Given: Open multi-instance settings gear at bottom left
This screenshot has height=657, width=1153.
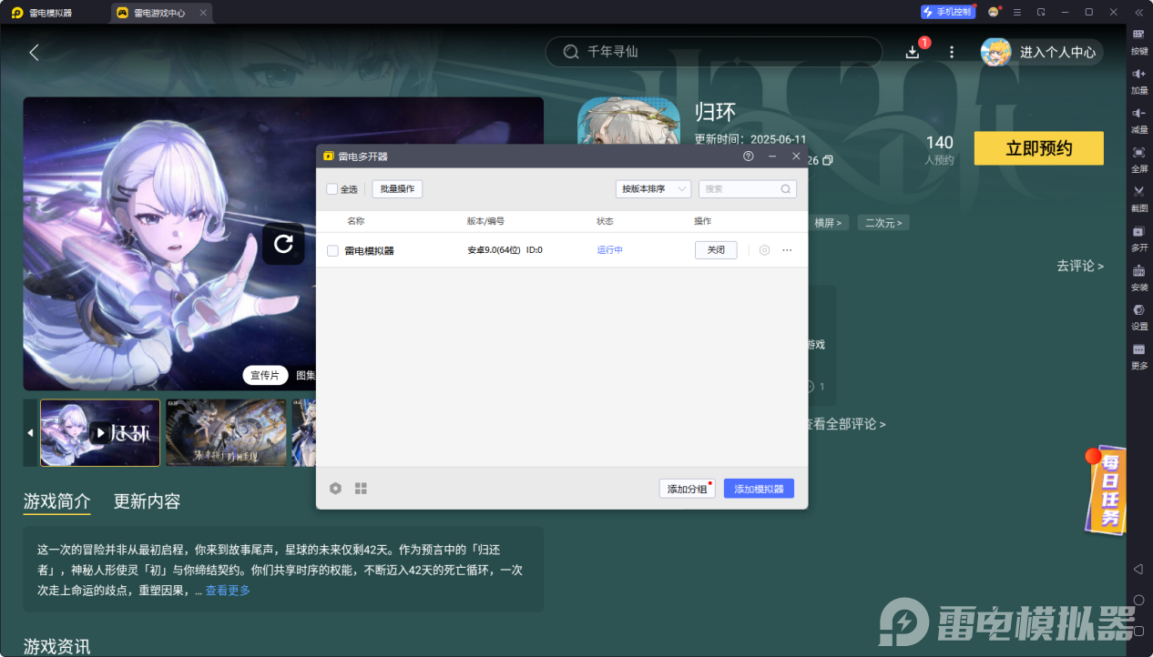Looking at the screenshot, I should [x=335, y=489].
